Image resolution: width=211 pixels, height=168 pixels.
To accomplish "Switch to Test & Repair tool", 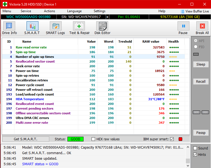I will coord(79,28).
